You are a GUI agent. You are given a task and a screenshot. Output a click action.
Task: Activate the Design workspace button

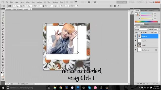(131, 2)
